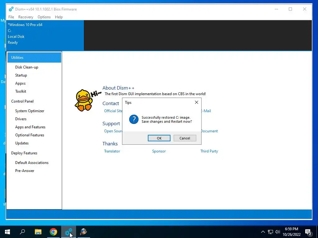Open Startup in the sidebar
Viewport: 318px width, 238px height.
coord(21,75)
